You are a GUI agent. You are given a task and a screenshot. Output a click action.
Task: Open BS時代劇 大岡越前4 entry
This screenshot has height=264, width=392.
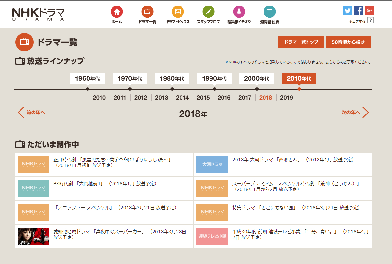point(104,188)
